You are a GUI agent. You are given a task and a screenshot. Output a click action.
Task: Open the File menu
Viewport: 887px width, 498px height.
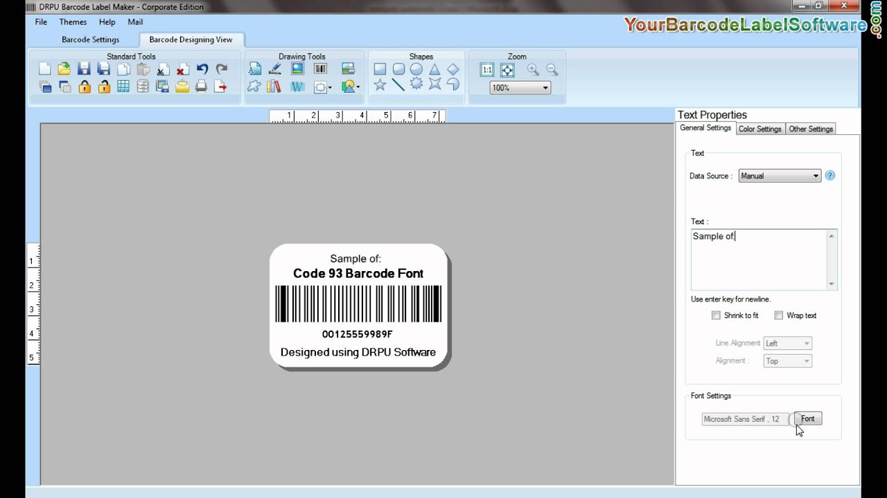click(41, 22)
